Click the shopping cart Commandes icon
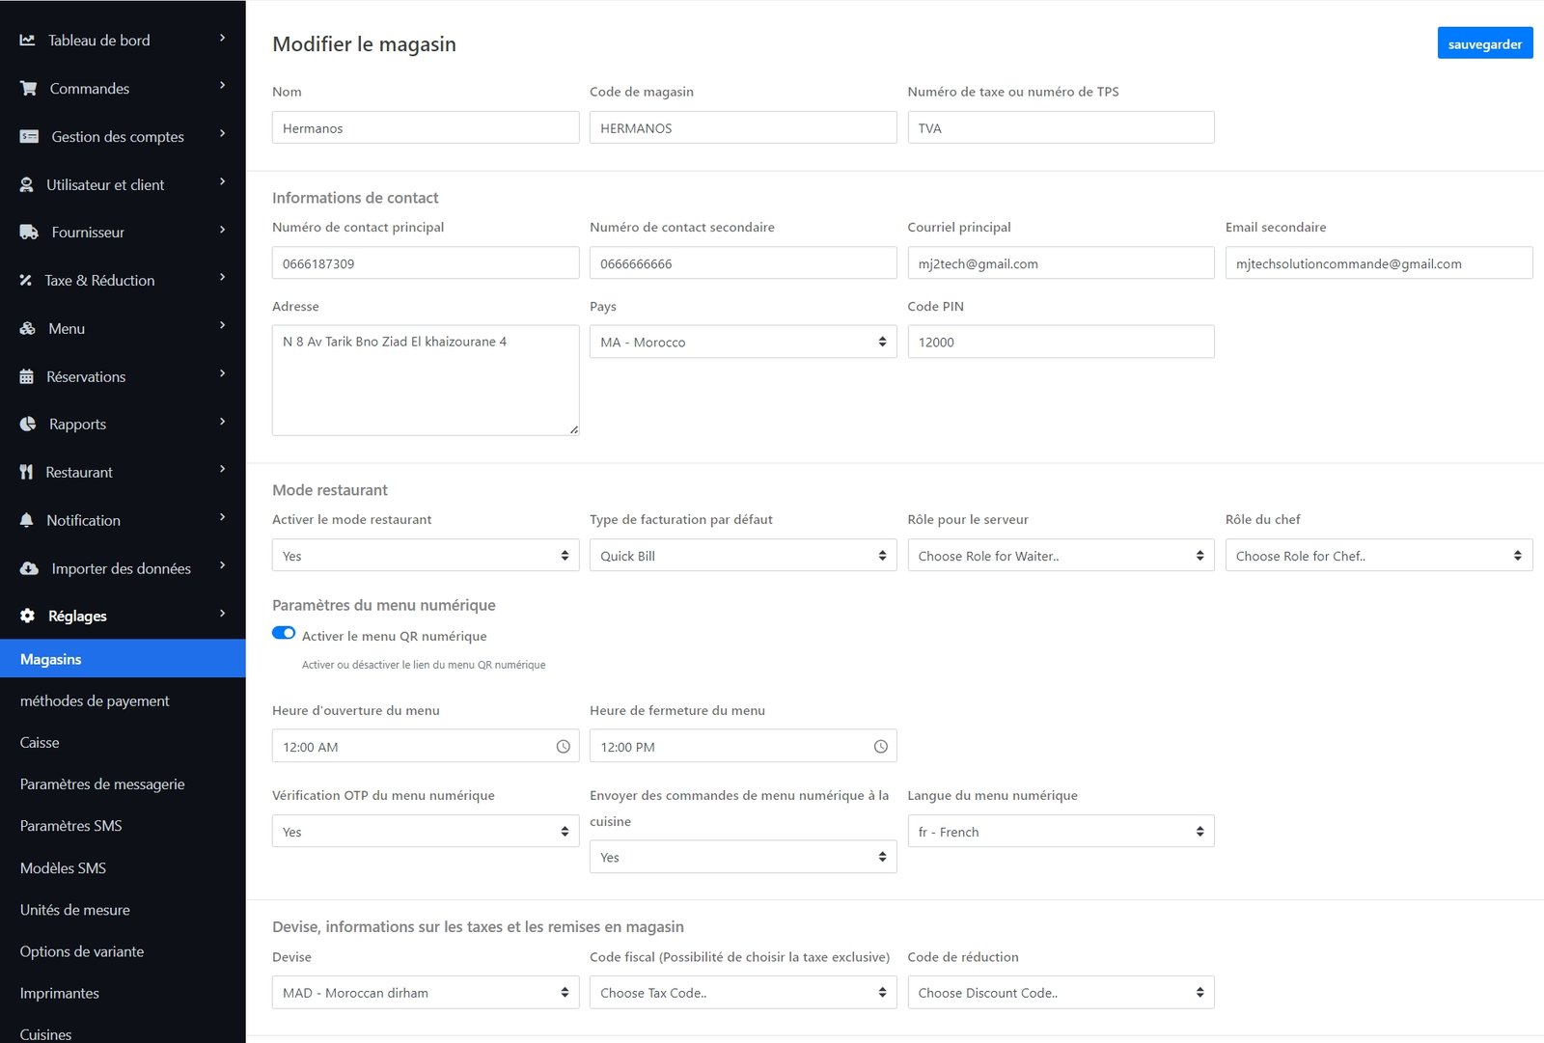 tap(29, 89)
